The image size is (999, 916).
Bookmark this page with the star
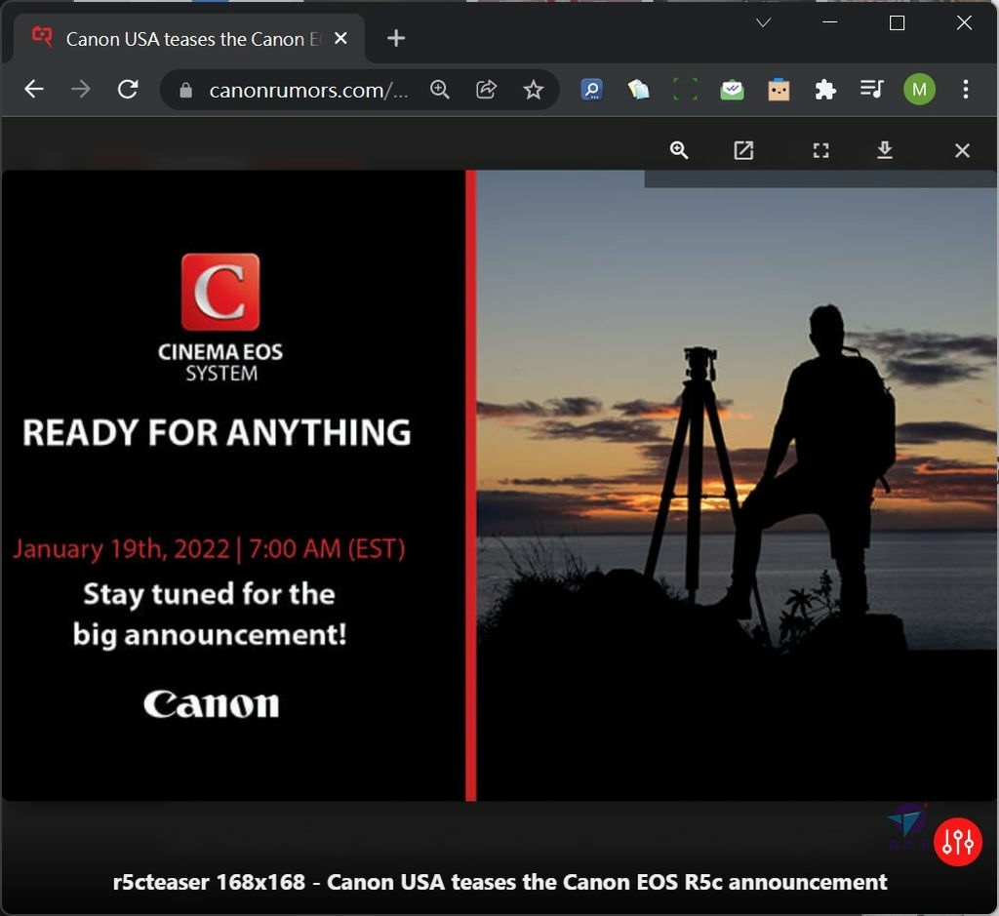pos(534,90)
